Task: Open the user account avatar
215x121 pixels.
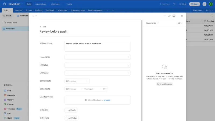Action: click(x=211, y=4)
